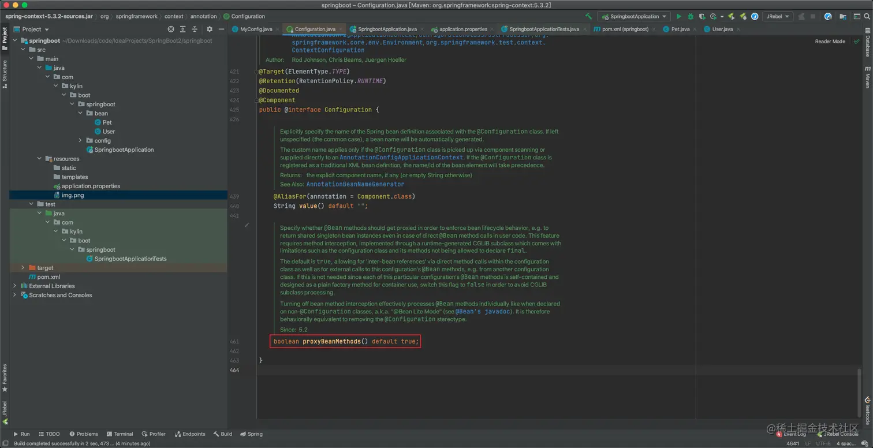Collapse the resources folder
873x448 pixels.
(x=39, y=159)
